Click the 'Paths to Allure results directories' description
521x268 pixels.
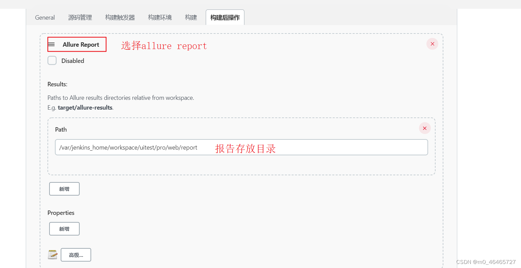(121, 98)
